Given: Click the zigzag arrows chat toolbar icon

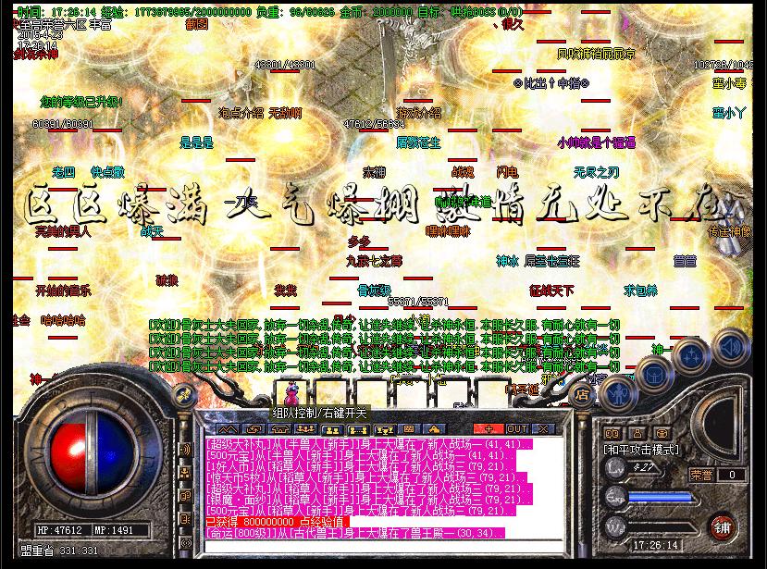Looking at the screenshot, I should click(x=227, y=429).
